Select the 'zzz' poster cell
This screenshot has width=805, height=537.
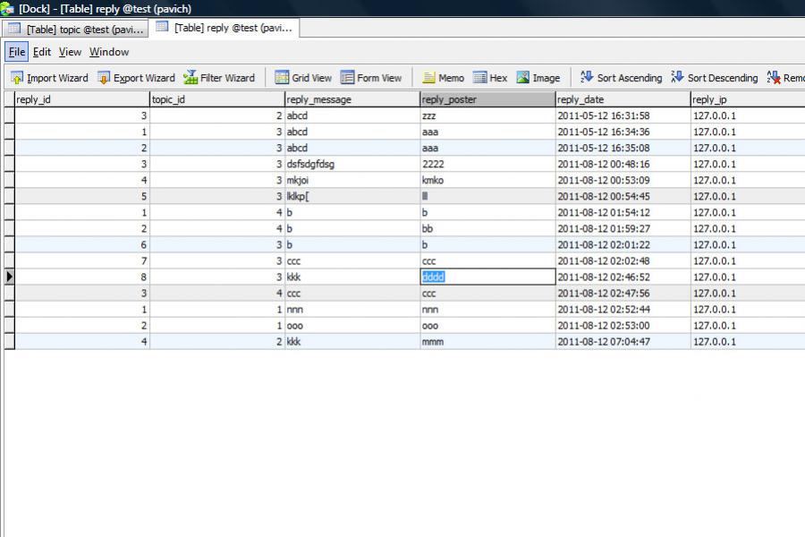click(x=487, y=115)
